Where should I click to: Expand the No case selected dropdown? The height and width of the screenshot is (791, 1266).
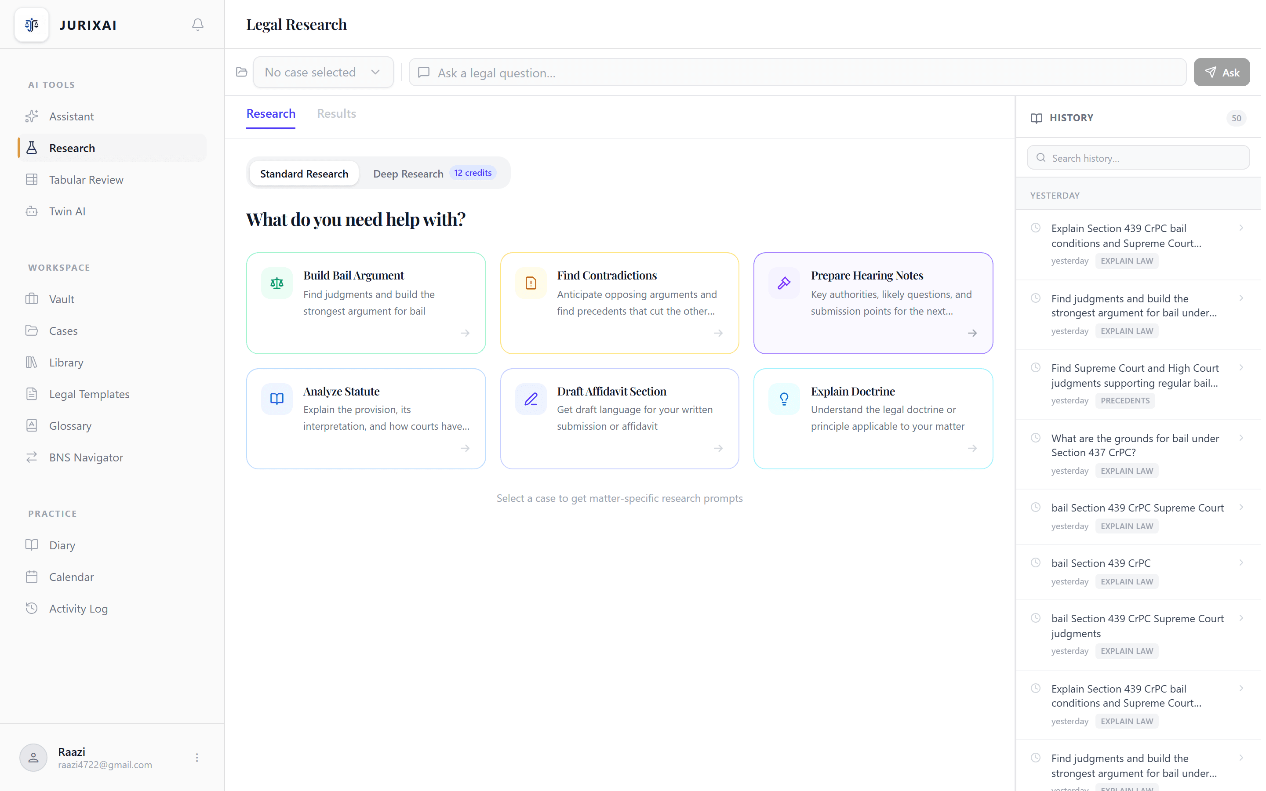tap(323, 72)
